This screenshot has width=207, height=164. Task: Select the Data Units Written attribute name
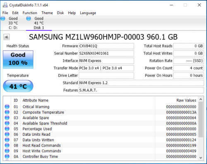point(38,140)
